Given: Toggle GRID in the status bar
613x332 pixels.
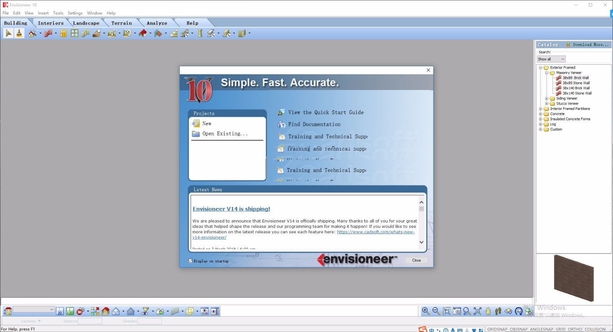Looking at the screenshot, I should click(x=561, y=329).
